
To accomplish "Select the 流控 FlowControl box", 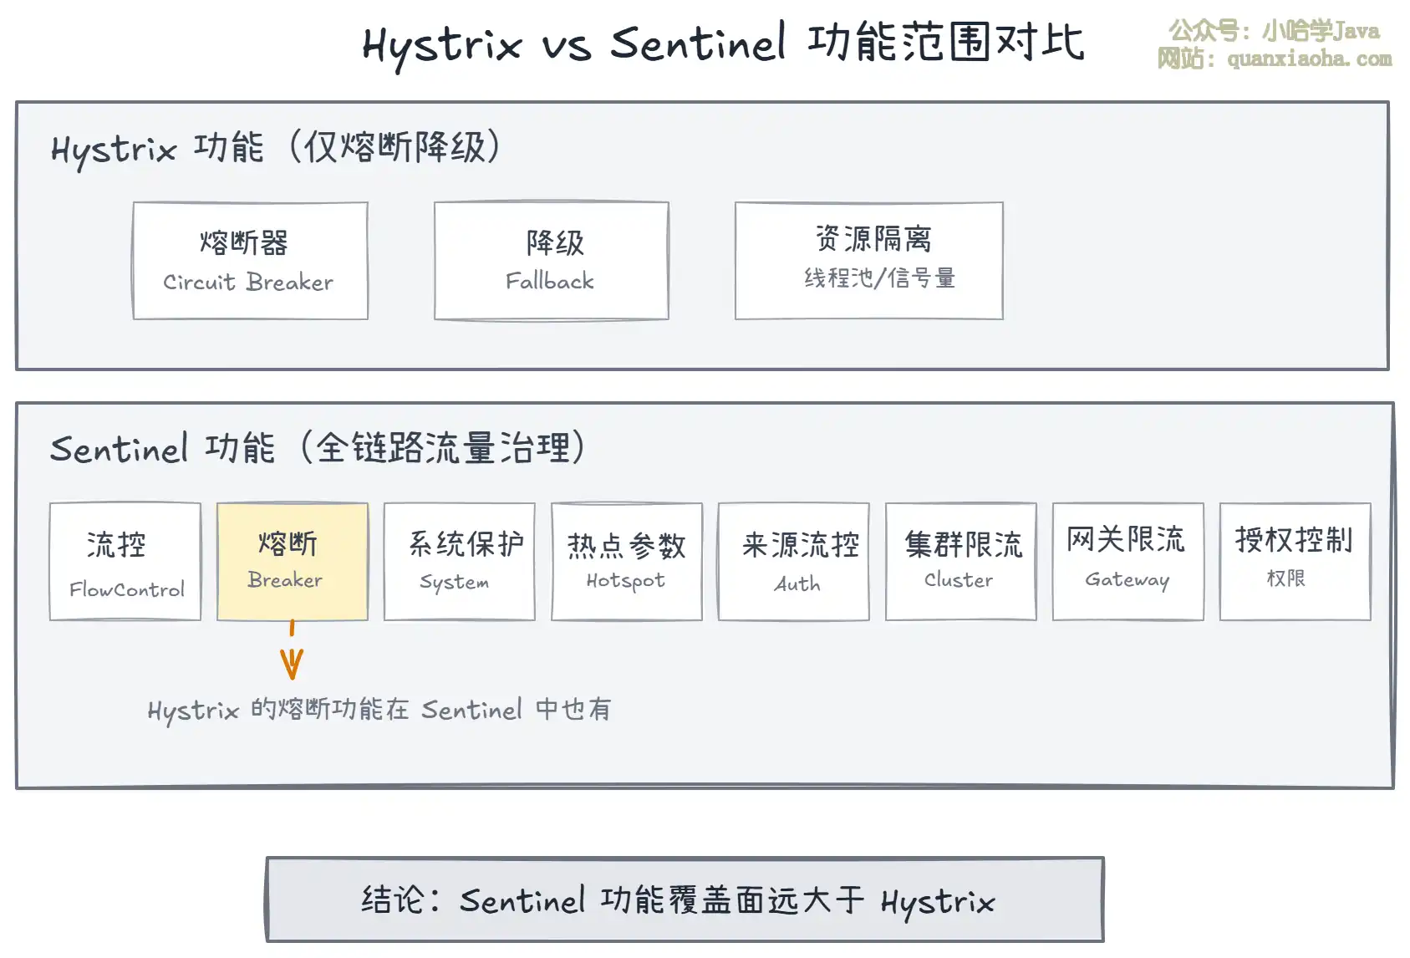I will click(125, 561).
